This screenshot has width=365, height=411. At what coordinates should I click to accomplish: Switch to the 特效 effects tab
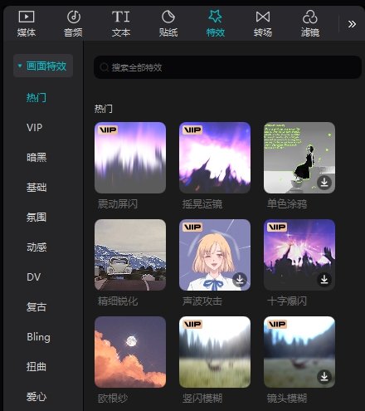pos(216,24)
